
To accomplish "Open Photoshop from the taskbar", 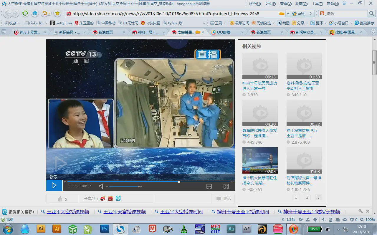I will [104, 229].
